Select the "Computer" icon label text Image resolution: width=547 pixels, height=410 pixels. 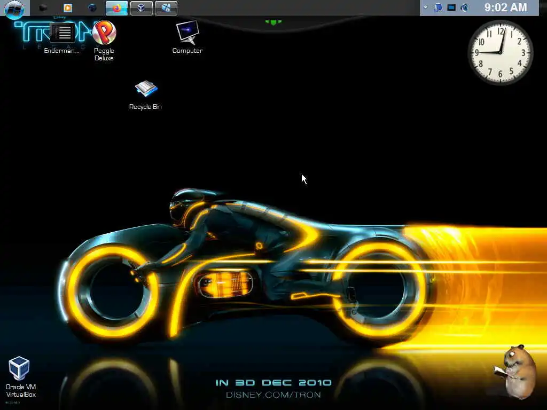click(x=187, y=51)
